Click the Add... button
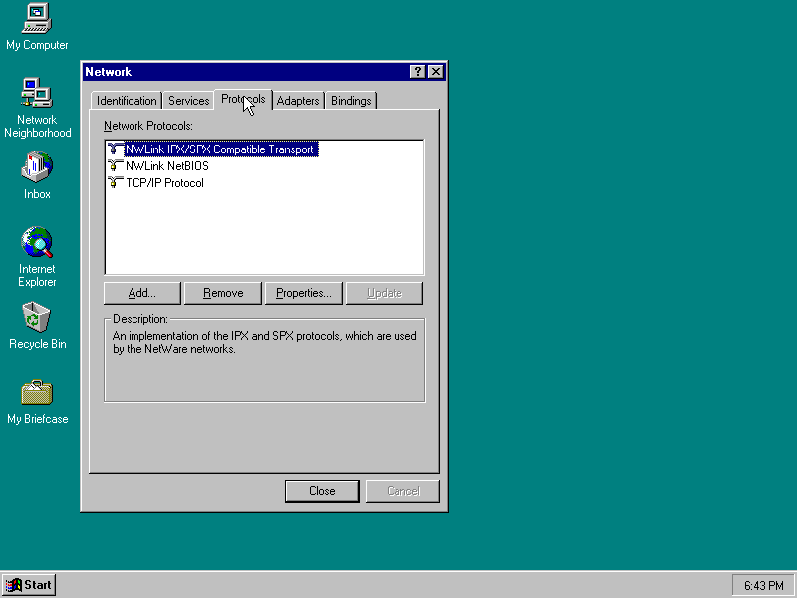The height and width of the screenshot is (598, 797). click(142, 293)
